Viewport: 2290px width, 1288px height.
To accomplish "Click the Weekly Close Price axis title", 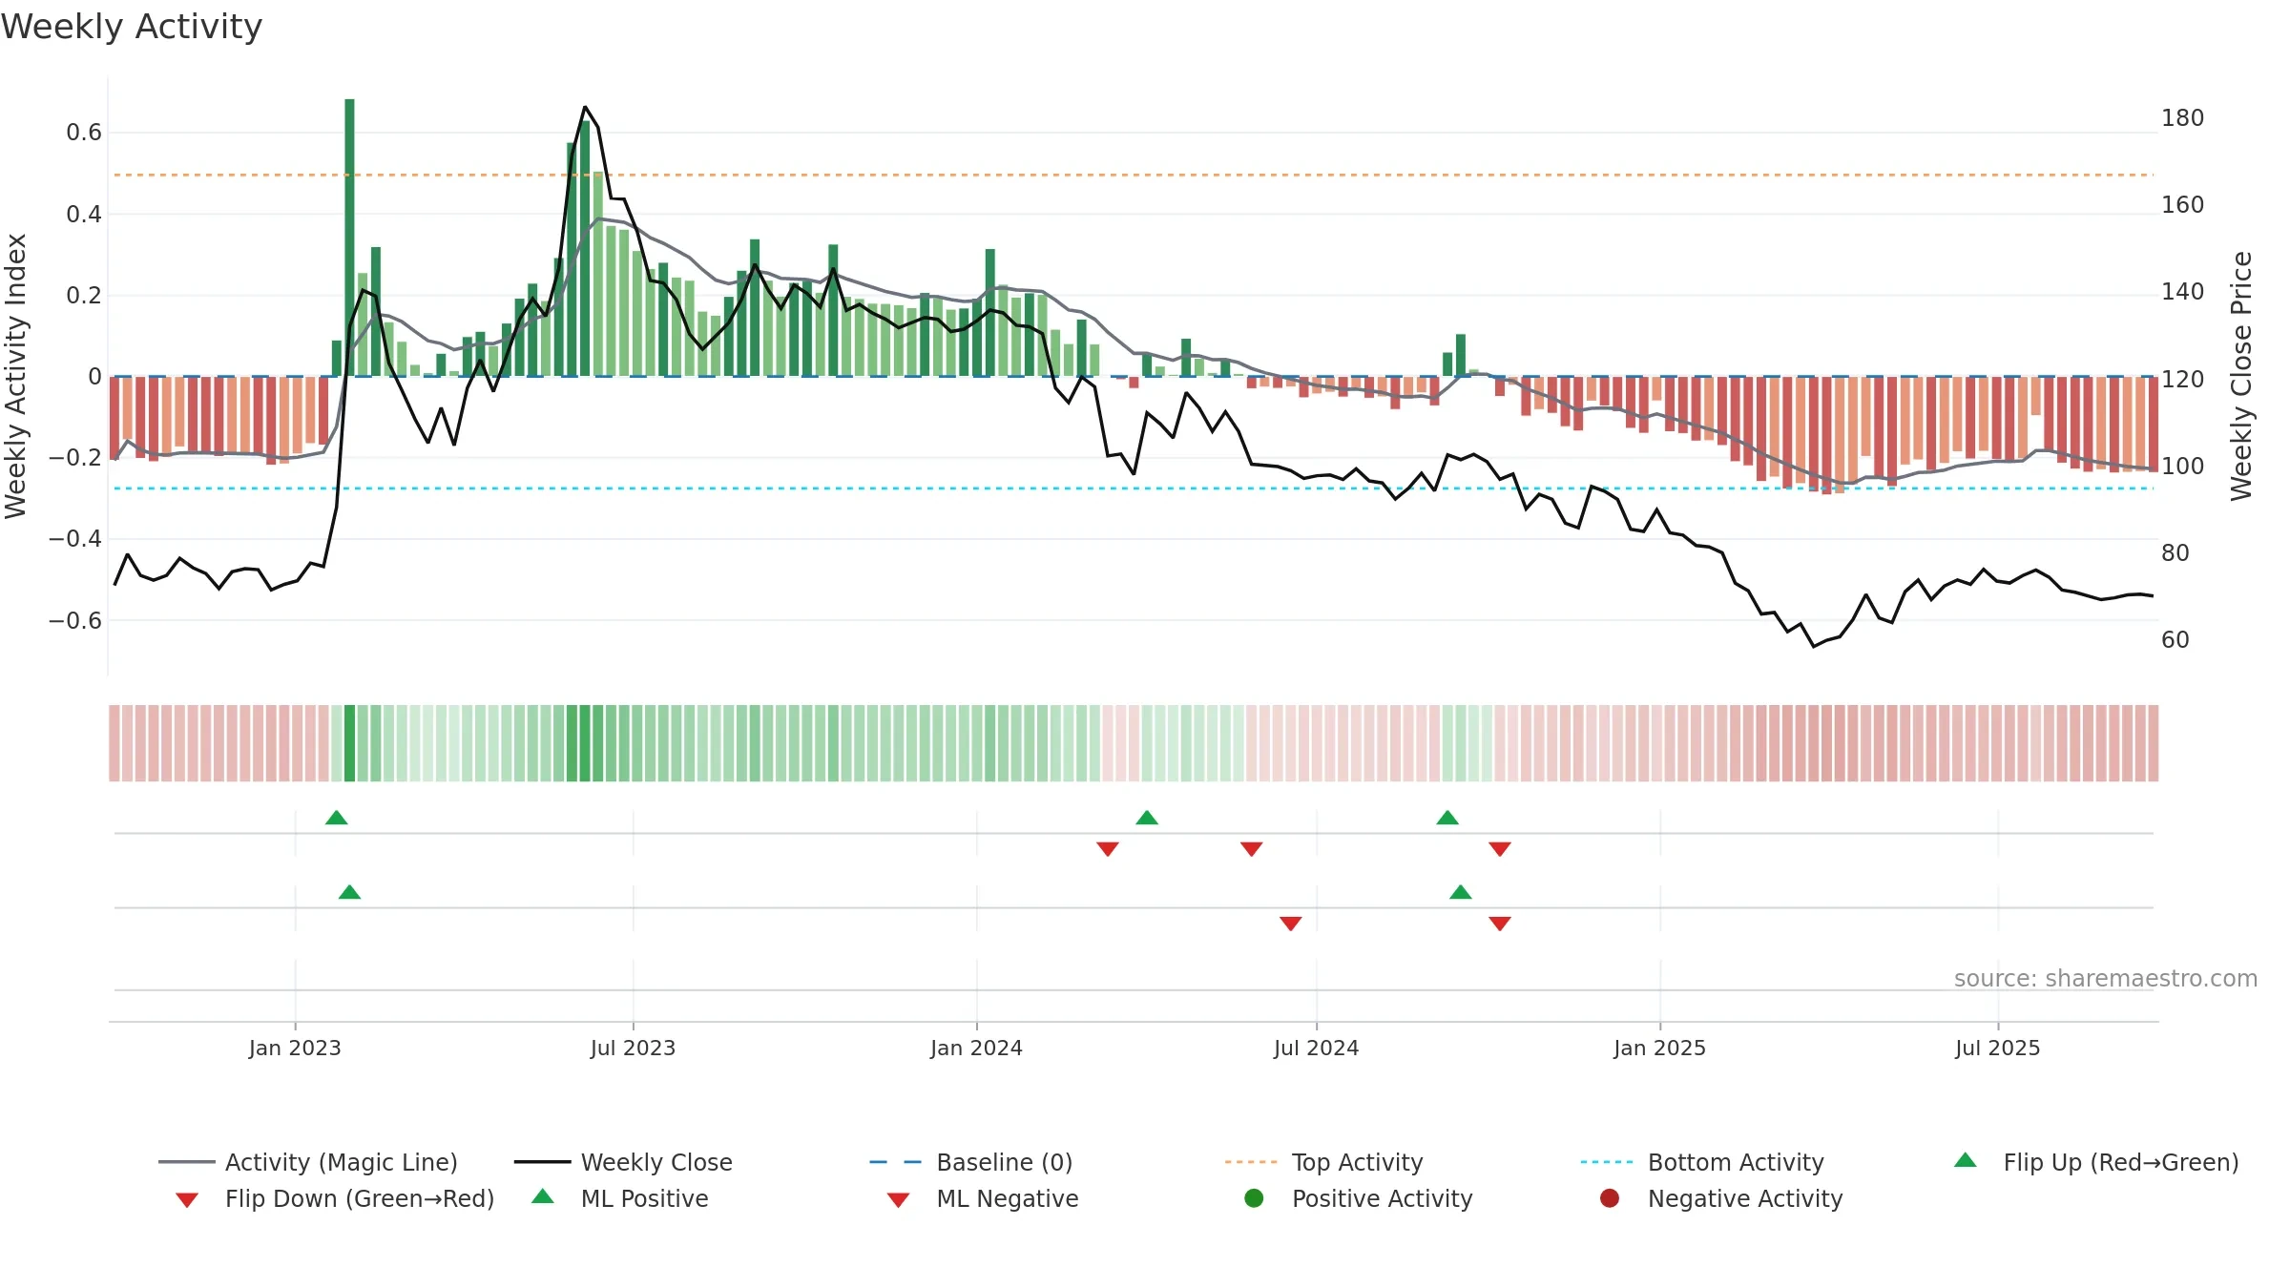I will (2241, 376).
